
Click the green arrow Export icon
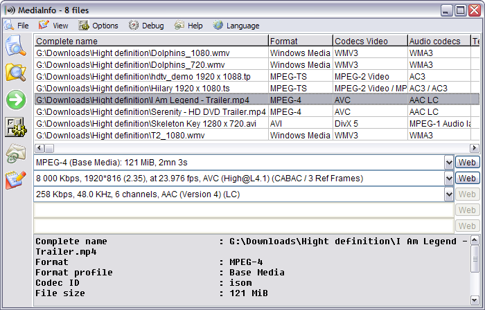(16, 100)
